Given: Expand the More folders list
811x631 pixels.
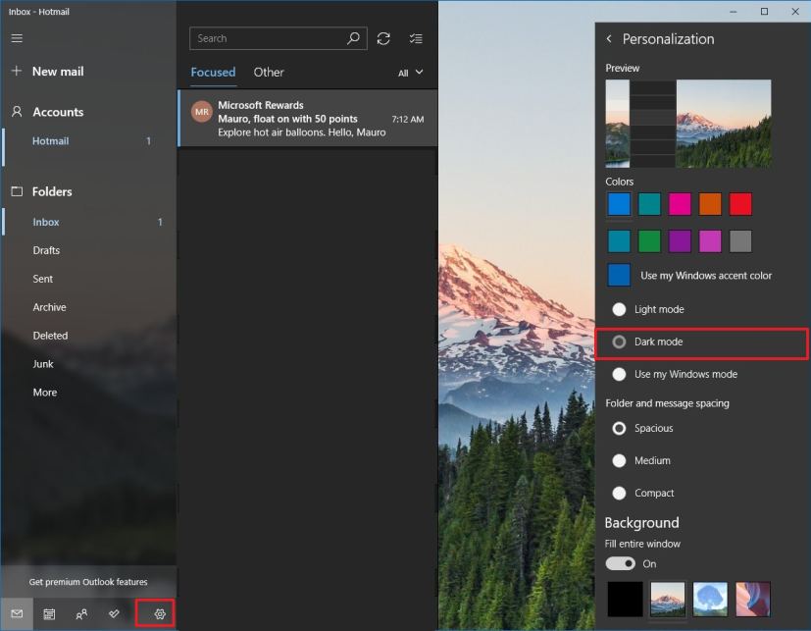Looking at the screenshot, I should [x=45, y=393].
